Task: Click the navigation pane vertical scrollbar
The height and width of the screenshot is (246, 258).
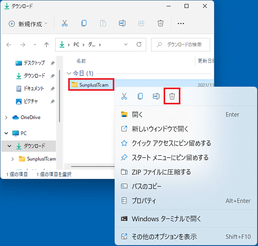Action: click(59, 96)
